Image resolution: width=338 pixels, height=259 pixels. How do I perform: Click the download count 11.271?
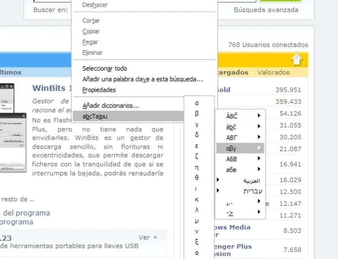(x=290, y=215)
